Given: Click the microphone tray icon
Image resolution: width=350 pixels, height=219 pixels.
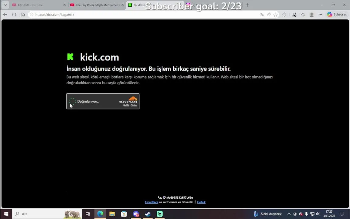Looking at the screenshot, I should pyautogui.click(x=307, y=214).
